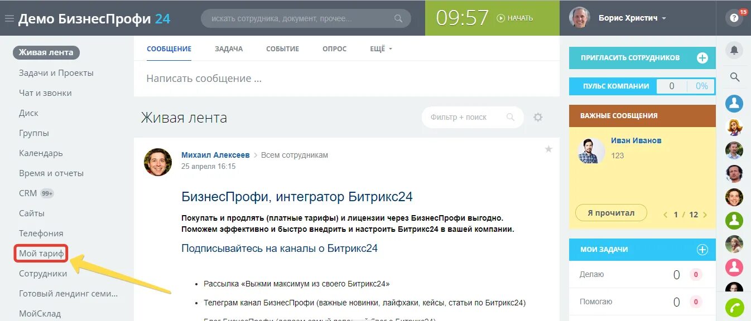Click the Фильтр + поиск input
The width and height of the screenshot is (751, 321).
coord(472,118)
